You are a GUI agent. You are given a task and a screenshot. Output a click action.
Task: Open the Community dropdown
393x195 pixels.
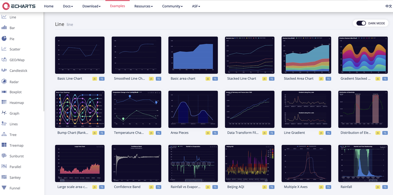tap(172, 6)
